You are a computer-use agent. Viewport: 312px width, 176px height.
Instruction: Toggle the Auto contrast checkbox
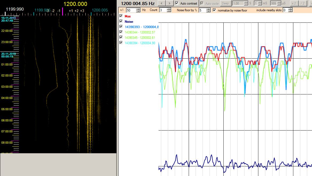point(177,3)
